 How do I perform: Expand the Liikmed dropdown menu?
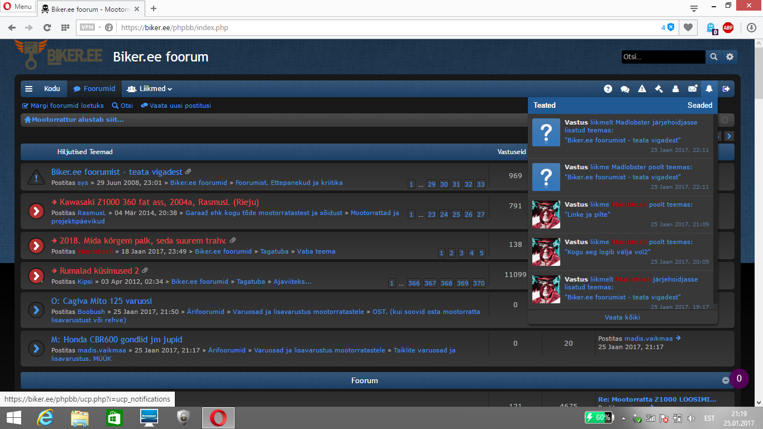pos(150,89)
